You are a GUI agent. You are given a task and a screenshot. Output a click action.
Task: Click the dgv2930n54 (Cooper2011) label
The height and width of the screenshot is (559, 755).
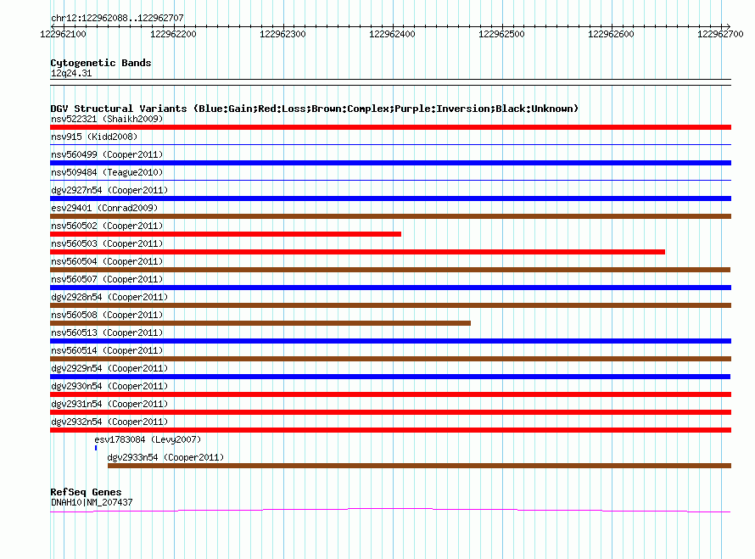pos(109,386)
